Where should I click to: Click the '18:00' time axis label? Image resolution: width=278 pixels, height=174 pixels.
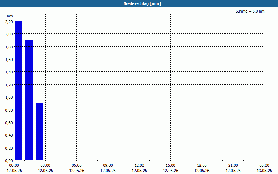tap(202, 166)
